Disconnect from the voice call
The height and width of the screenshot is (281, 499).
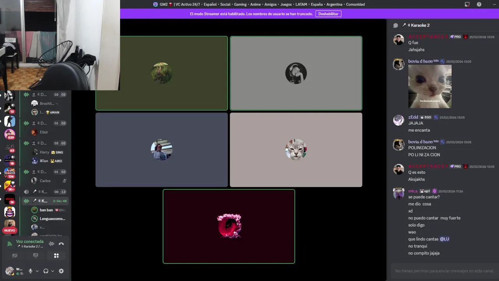61,244
